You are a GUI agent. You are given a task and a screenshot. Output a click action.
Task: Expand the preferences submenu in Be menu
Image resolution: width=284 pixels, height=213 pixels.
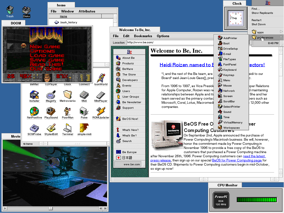tap(267, 37)
